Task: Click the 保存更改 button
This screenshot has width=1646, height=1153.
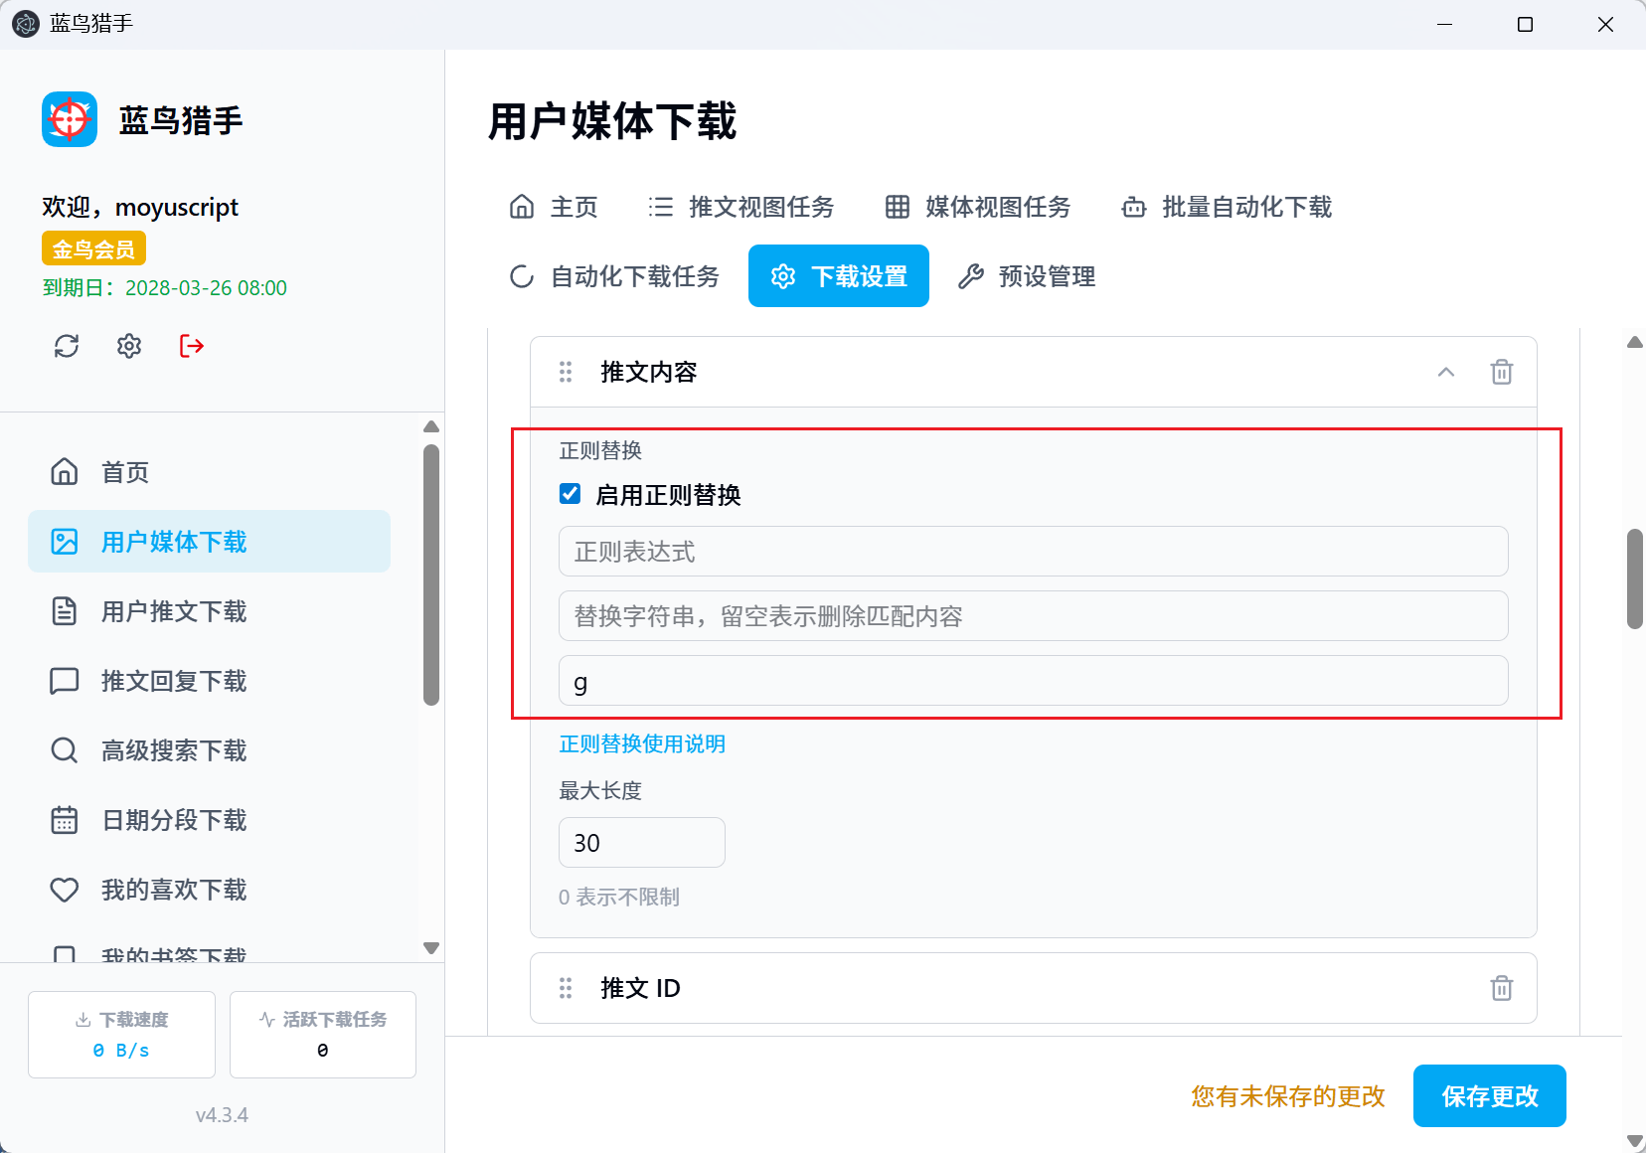Action: pyautogui.click(x=1489, y=1096)
